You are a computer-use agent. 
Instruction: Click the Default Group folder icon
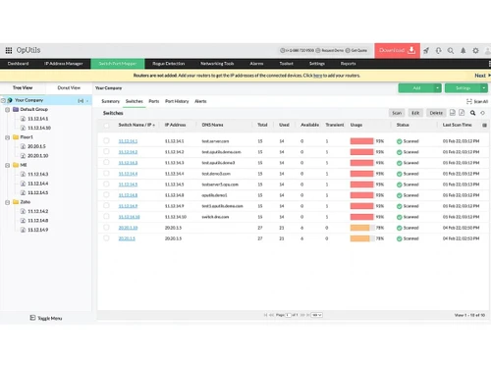[x=16, y=109]
